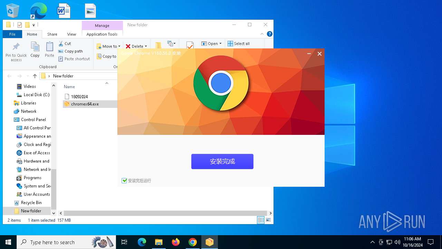Open the File tab in Explorer
This screenshot has width=442, height=249.
[x=12, y=34]
